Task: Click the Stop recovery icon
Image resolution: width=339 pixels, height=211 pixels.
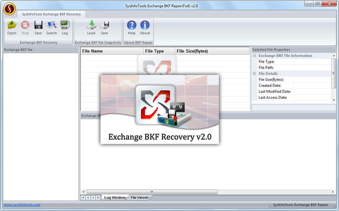Action: tap(25, 28)
